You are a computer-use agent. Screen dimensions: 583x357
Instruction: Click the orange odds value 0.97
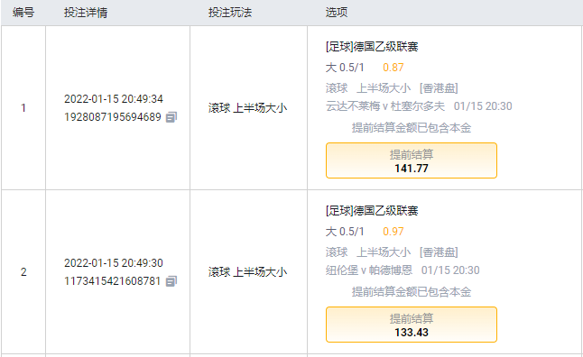point(393,232)
